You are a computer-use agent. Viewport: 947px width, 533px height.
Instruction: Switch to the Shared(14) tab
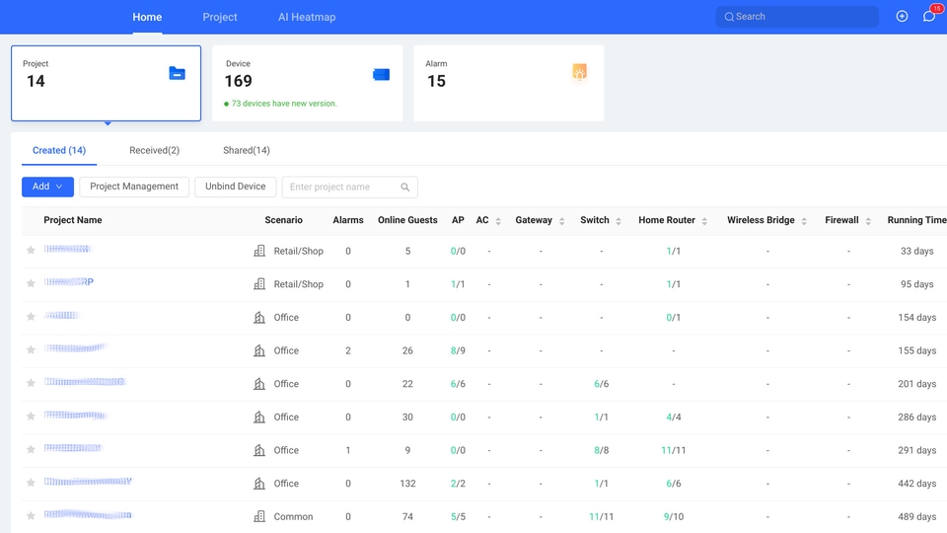[247, 150]
